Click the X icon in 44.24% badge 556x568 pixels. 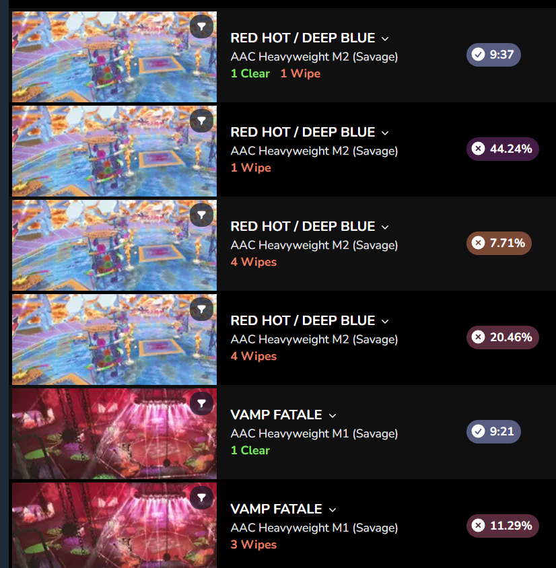478,149
